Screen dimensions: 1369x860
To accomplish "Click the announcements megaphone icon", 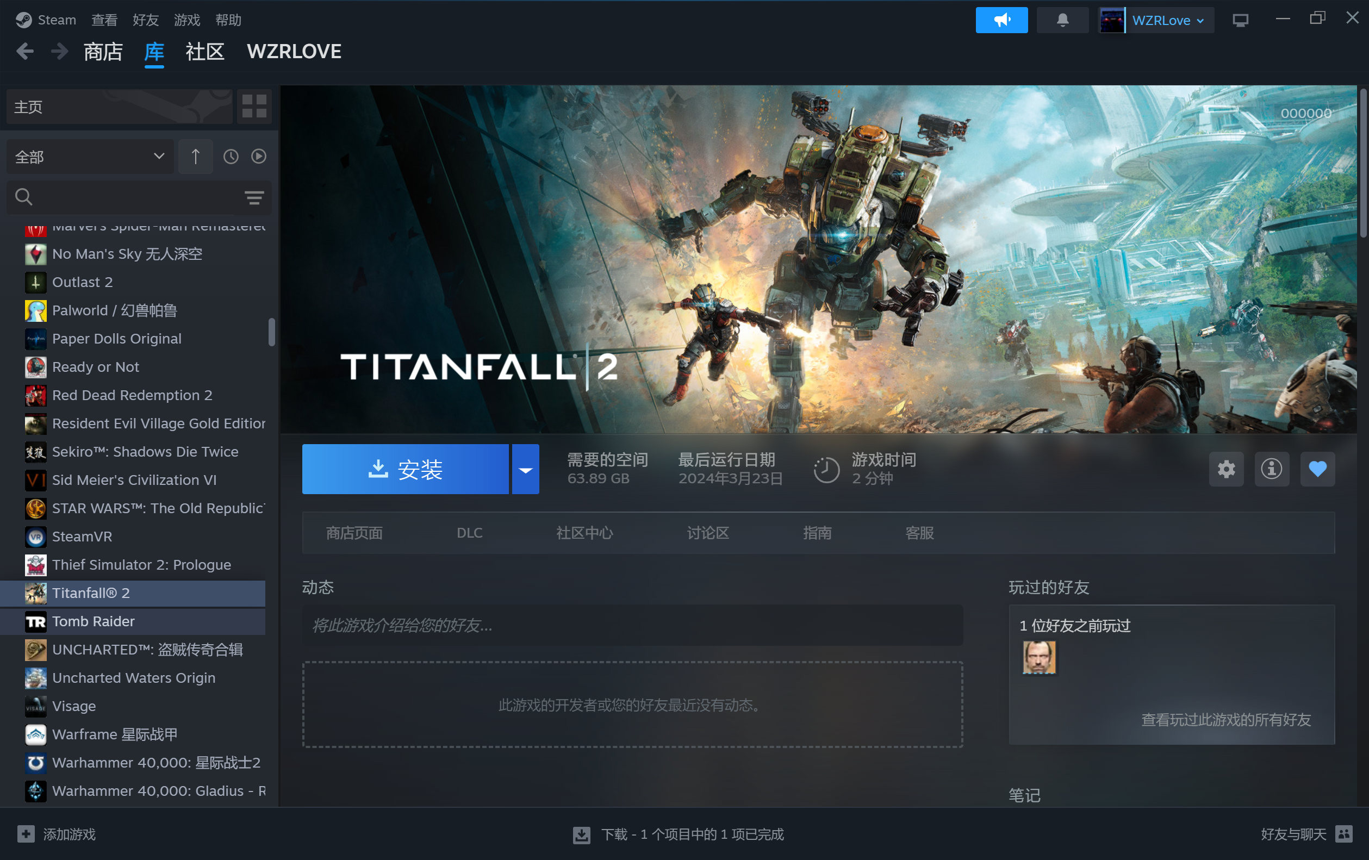I will point(1001,21).
